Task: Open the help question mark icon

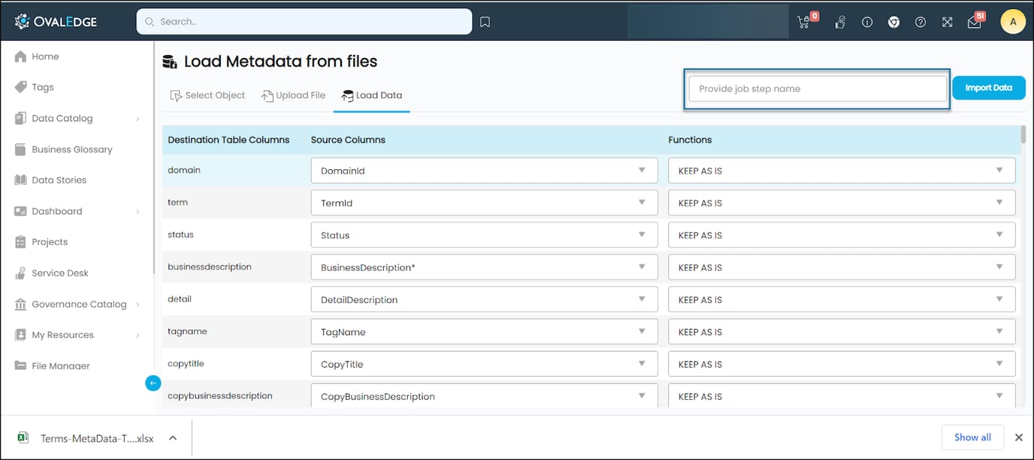Action: click(921, 23)
